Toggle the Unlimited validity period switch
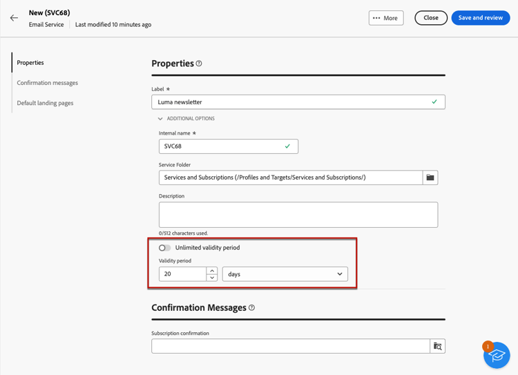This screenshot has height=375, width=518. pos(164,248)
